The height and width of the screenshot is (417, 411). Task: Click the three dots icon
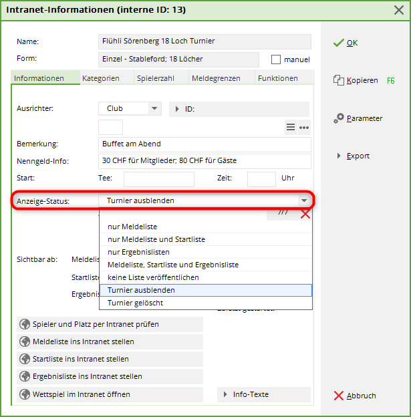coord(304,128)
